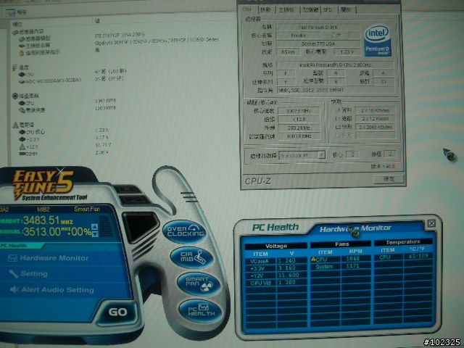Click the instructions field MMX, SSE, SSE2
This screenshot has width=464, height=348.
pyautogui.click(x=335, y=90)
